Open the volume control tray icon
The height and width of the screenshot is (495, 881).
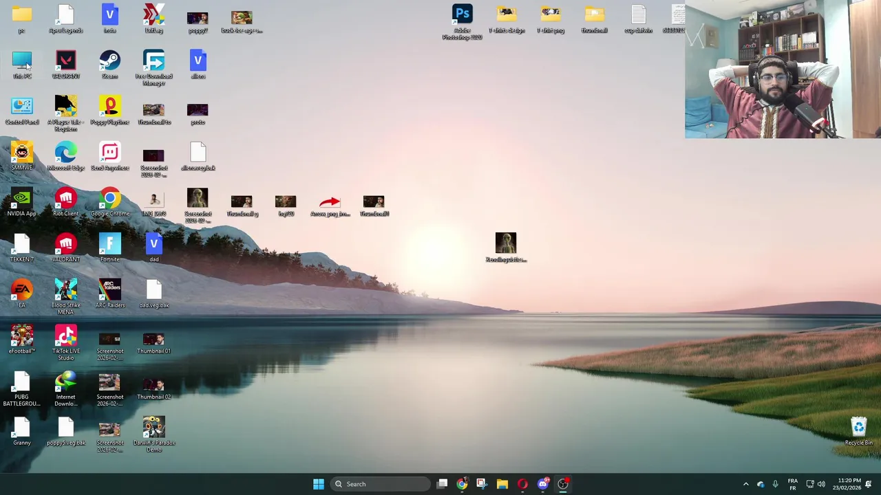click(x=821, y=484)
